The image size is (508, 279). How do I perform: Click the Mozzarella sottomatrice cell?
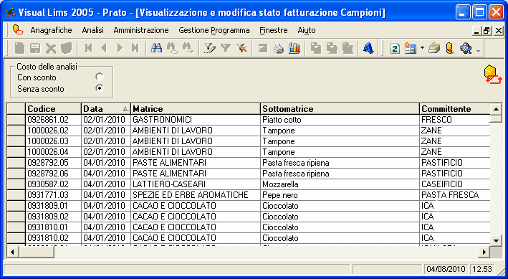(340, 184)
